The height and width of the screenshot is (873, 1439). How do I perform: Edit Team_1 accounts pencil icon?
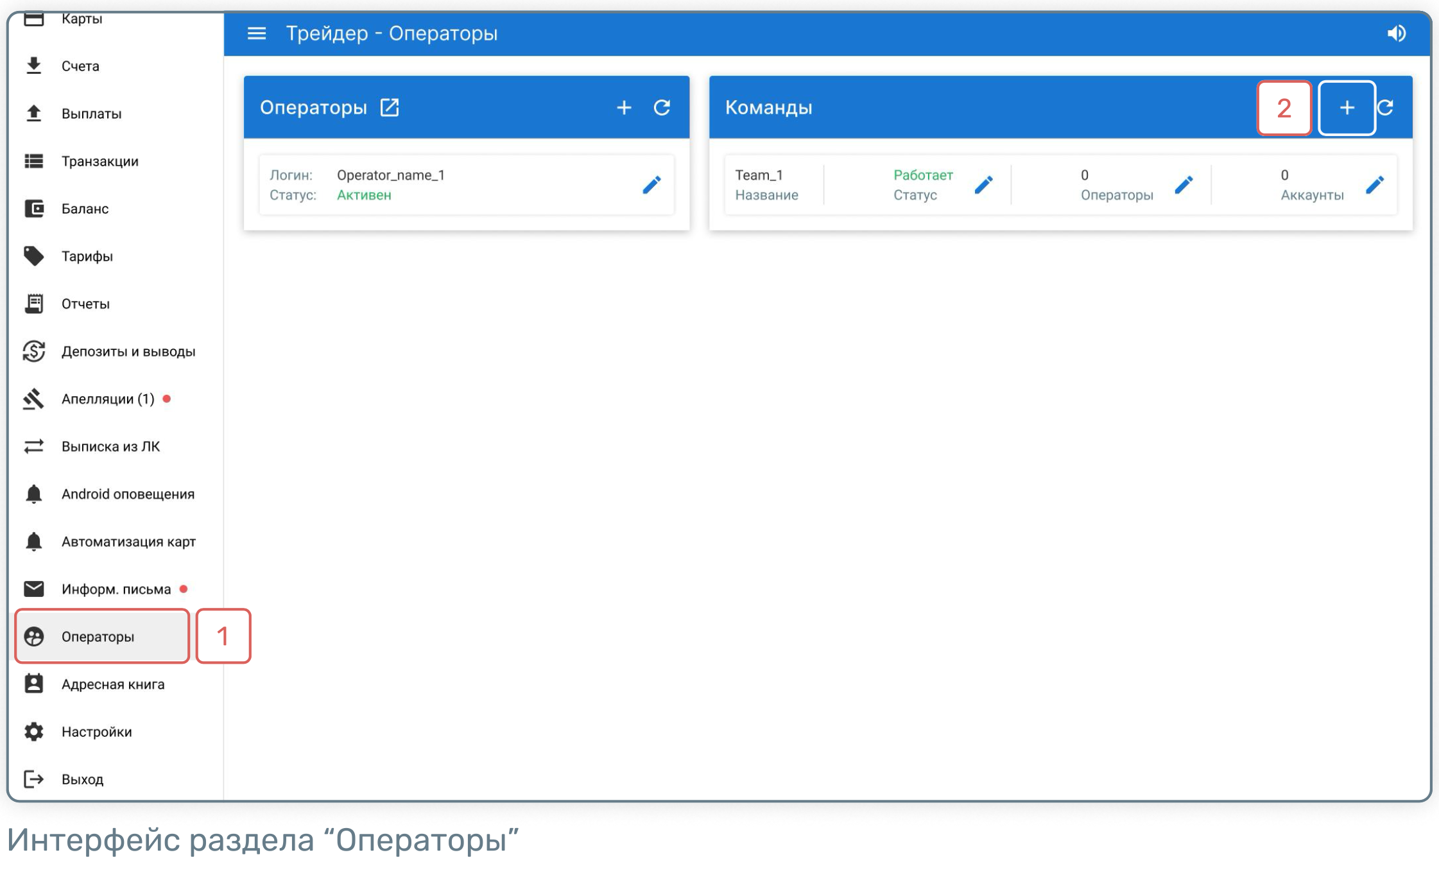click(x=1374, y=186)
